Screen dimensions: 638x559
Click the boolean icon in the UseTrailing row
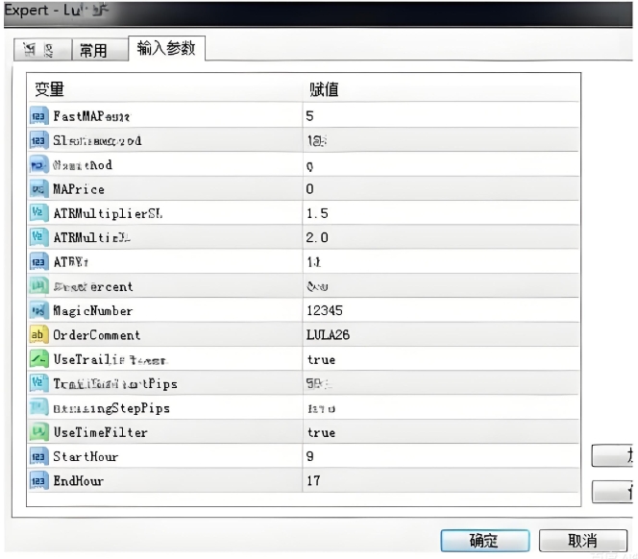(x=38, y=359)
